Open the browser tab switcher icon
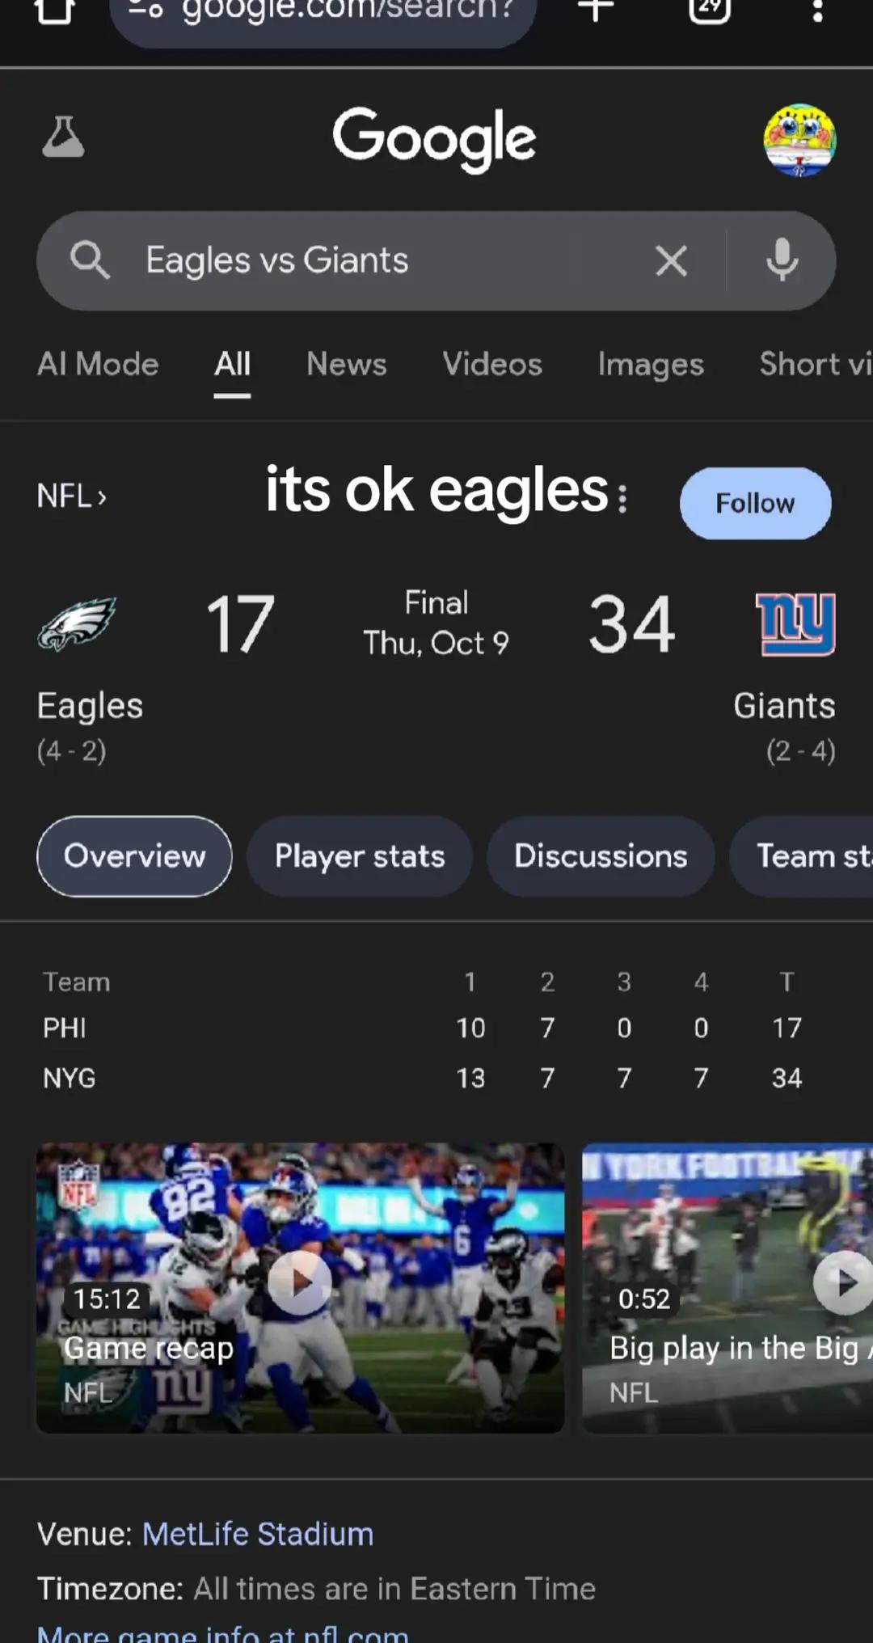The width and height of the screenshot is (873, 1643). click(x=709, y=10)
